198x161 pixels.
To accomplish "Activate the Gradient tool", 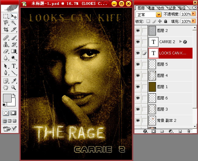I will pos(14,51).
